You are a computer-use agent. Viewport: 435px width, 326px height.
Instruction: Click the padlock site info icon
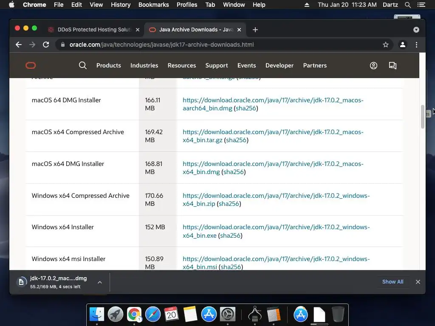coord(63,45)
